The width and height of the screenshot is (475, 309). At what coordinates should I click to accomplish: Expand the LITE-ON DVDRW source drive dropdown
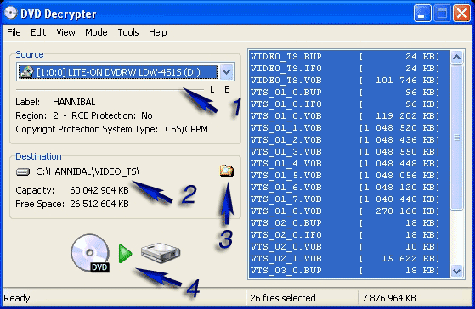(227, 72)
